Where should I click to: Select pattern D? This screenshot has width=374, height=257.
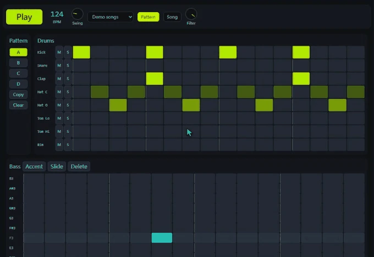(x=18, y=84)
